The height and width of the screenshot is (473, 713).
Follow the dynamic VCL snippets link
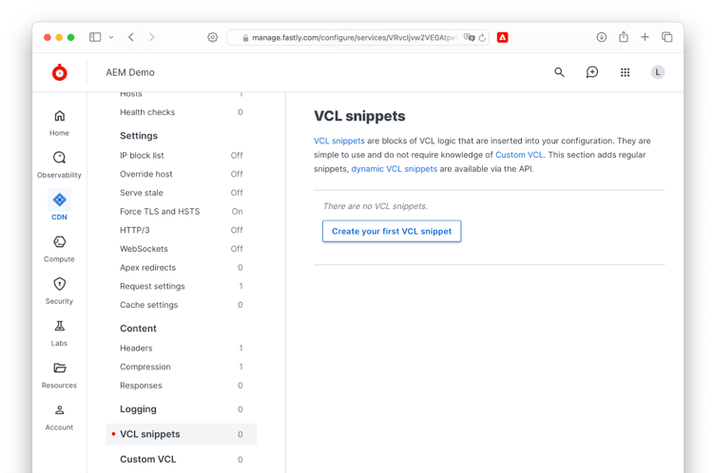394,169
